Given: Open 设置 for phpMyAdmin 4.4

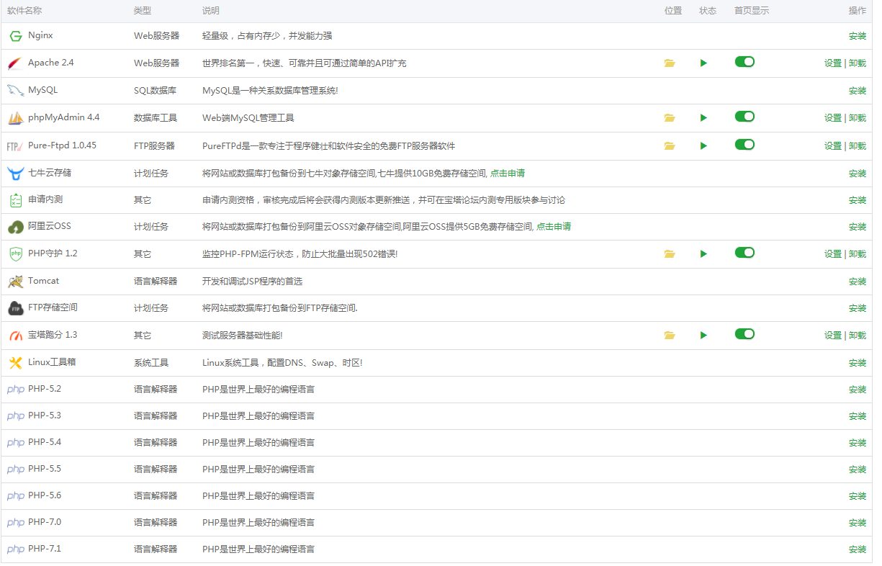Looking at the screenshot, I should pos(833,118).
